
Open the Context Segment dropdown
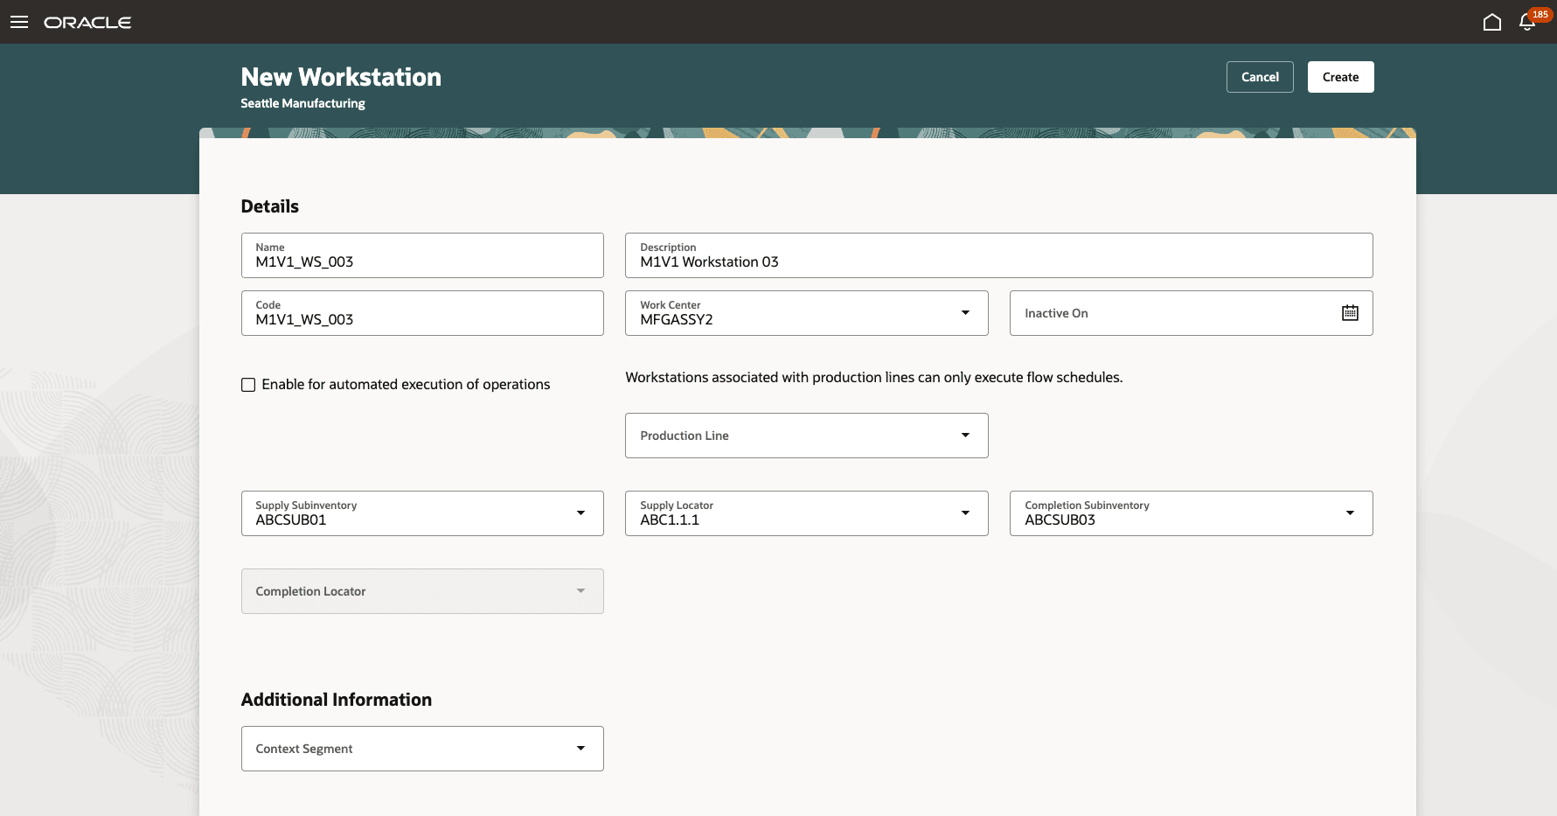[x=580, y=749]
